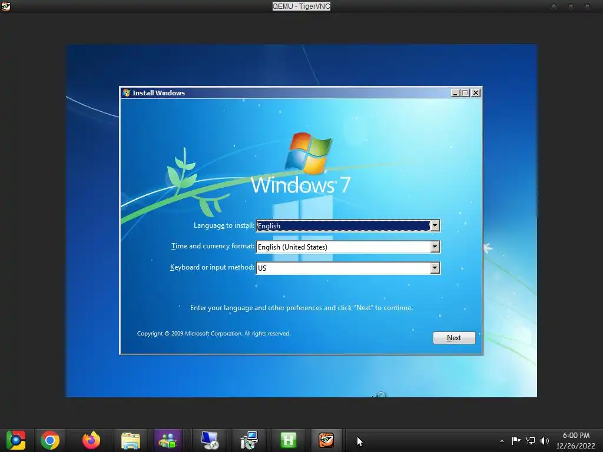Click the QEMU - TigerVNC title text
Image resolution: width=603 pixels, height=452 pixels.
point(301,6)
